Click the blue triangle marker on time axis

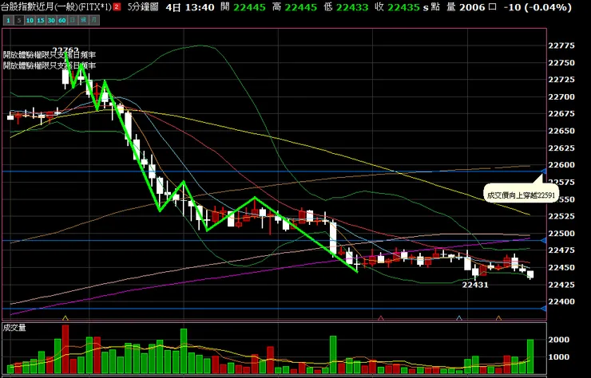click(x=459, y=318)
